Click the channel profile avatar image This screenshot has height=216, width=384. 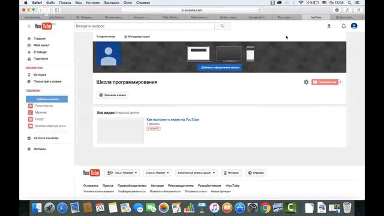pyautogui.click(x=109, y=54)
